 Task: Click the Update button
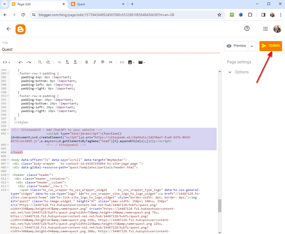pyautogui.click(x=270, y=46)
